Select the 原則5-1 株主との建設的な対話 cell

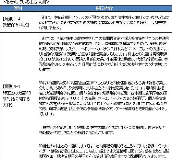point(18,96)
